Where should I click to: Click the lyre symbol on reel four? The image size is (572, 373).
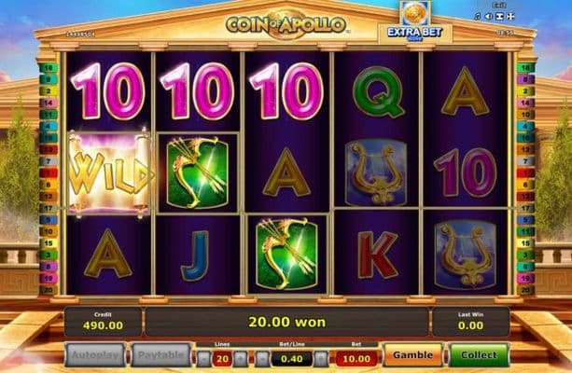point(376,173)
